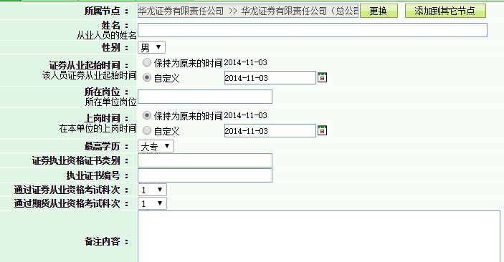Open the 性别 dropdown
The width and height of the screenshot is (504, 262).
[151, 47]
